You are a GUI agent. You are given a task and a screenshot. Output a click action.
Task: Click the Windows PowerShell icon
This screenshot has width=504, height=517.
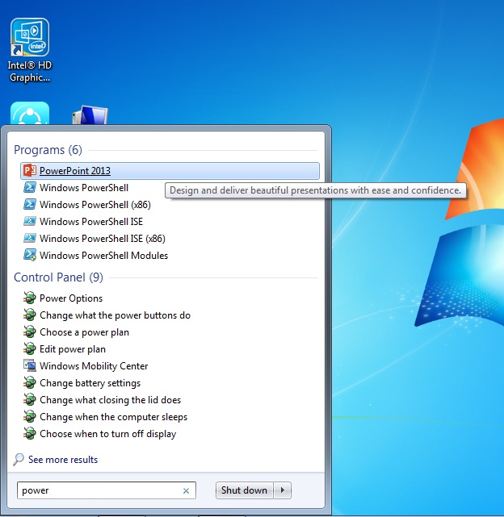[30, 187]
